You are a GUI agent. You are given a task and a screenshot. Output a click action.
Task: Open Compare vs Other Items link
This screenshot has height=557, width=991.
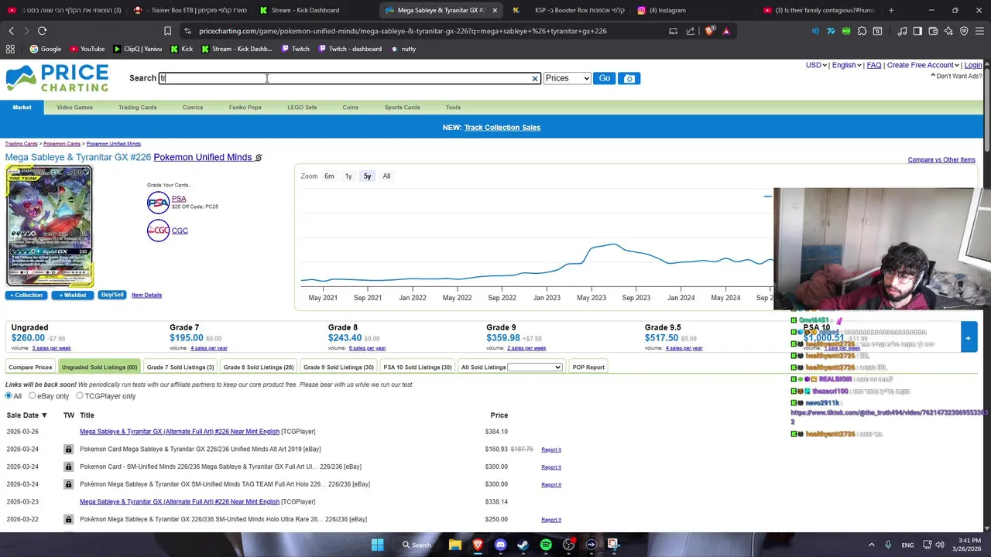point(941,160)
